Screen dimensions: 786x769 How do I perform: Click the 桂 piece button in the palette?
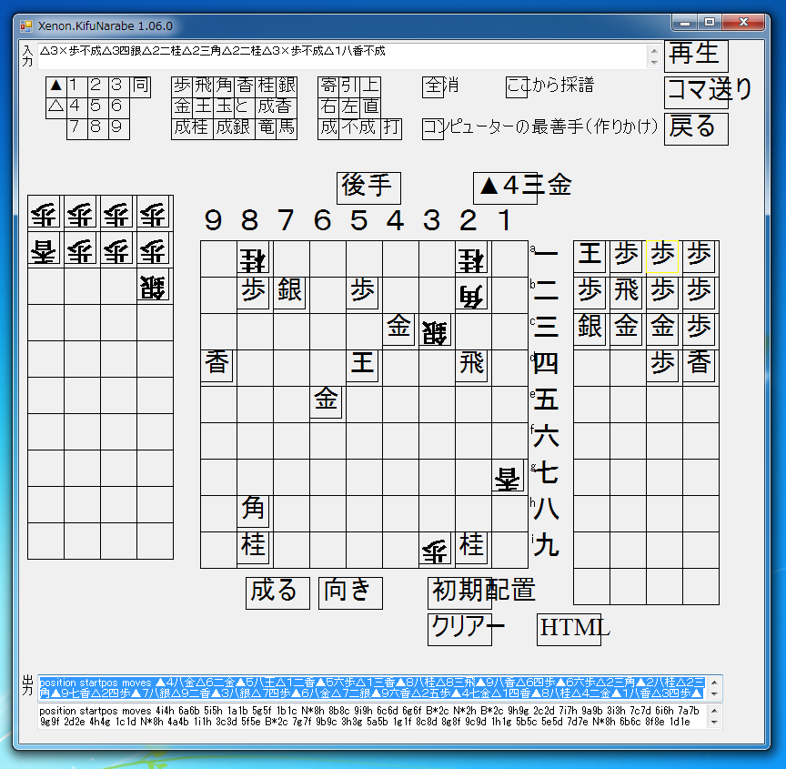[x=267, y=86]
